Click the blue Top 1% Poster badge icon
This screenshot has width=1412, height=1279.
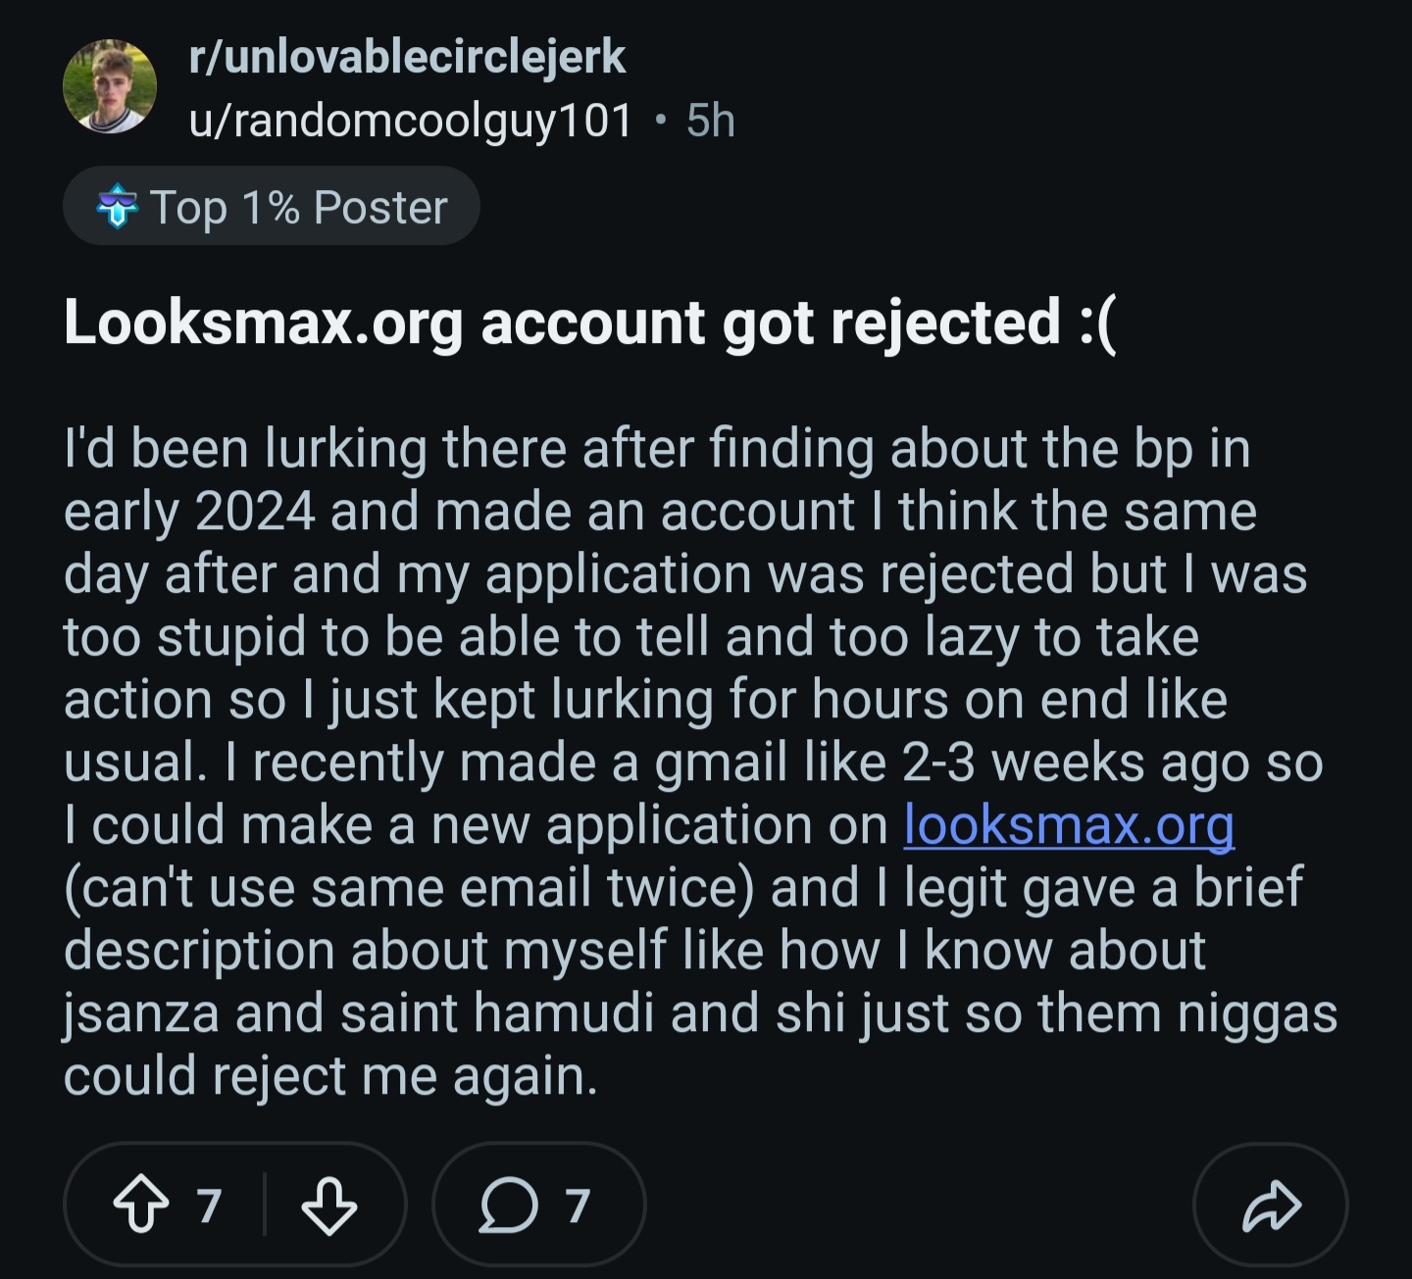[117, 207]
